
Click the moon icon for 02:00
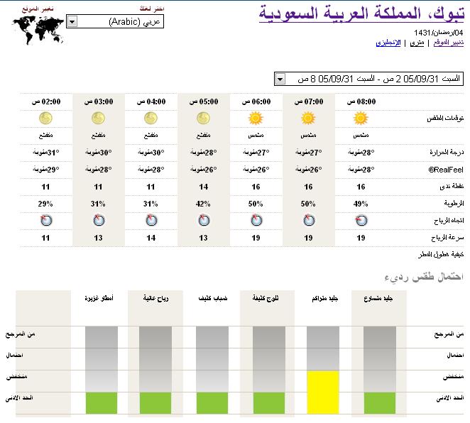[x=45, y=118]
